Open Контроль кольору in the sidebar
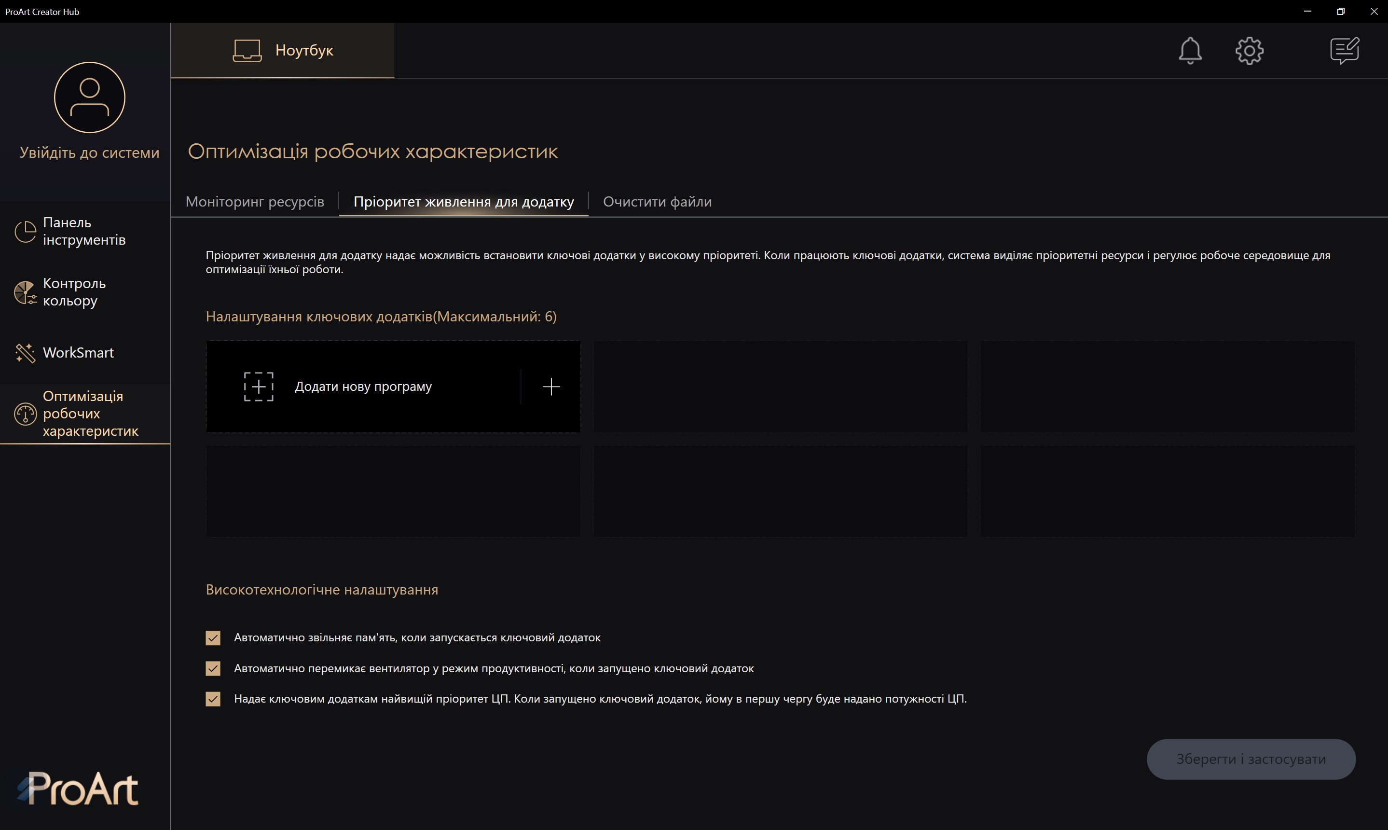This screenshot has width=1388, height=830. click(x=74, y=292)
